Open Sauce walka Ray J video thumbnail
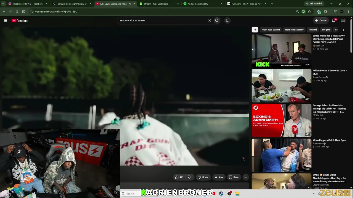Viewport: 353px width, 198px height. [x=281, y=181]
